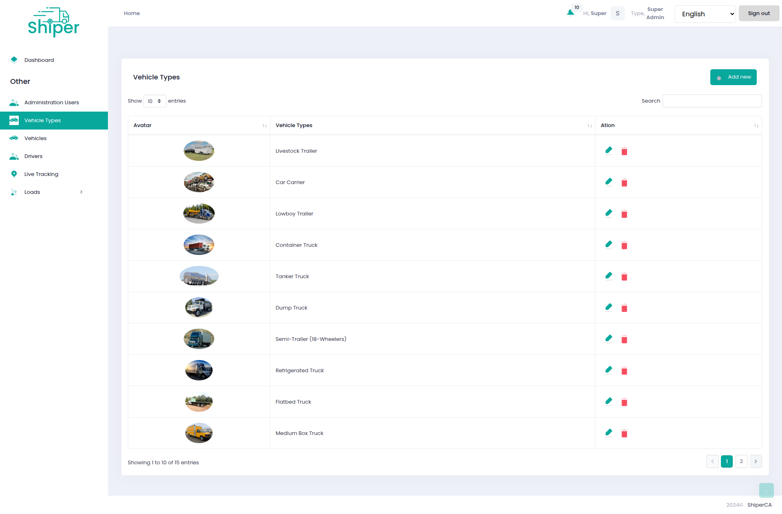This screenshot has height=514, width=782.
Task: Click the Add new button
Action: tap(734, 77)
